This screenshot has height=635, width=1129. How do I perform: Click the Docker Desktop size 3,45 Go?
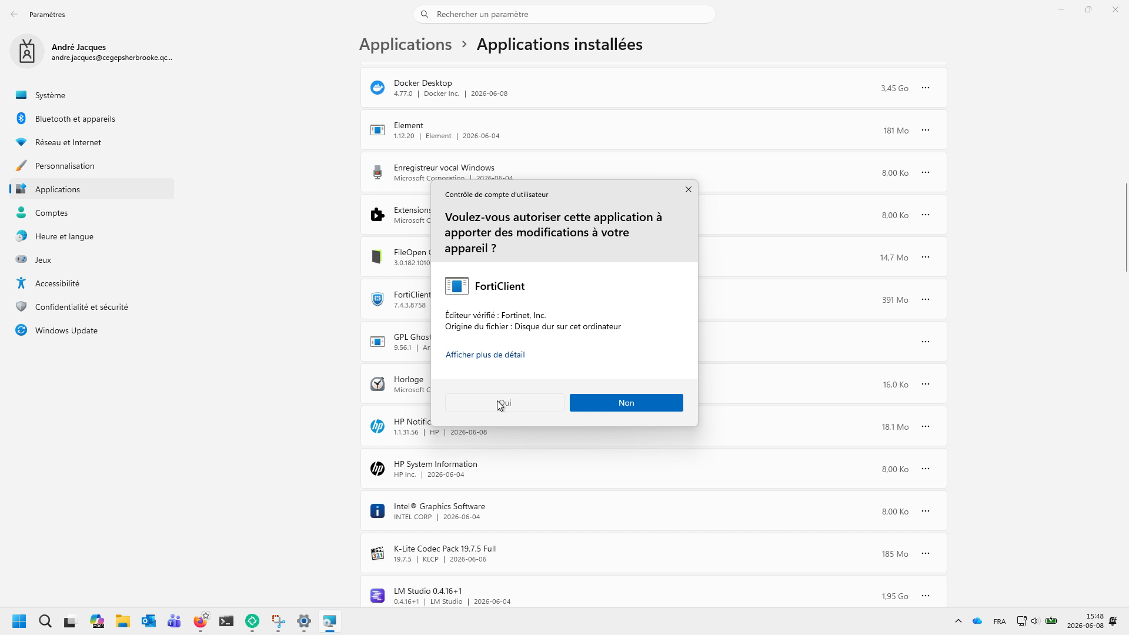(894, 88)
